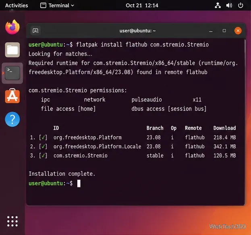Open the Help icon in the dock

pos(12,119)
